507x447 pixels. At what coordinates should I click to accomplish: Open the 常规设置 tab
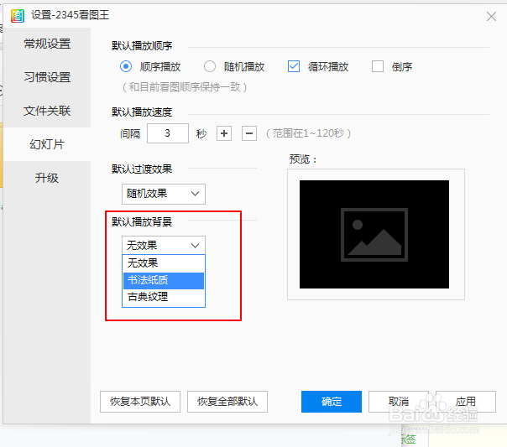click(47, 44)
